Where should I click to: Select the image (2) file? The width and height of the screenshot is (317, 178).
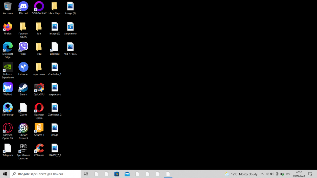tap(55, 28)
